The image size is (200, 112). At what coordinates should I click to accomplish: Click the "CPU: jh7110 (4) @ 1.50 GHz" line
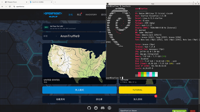147,52
